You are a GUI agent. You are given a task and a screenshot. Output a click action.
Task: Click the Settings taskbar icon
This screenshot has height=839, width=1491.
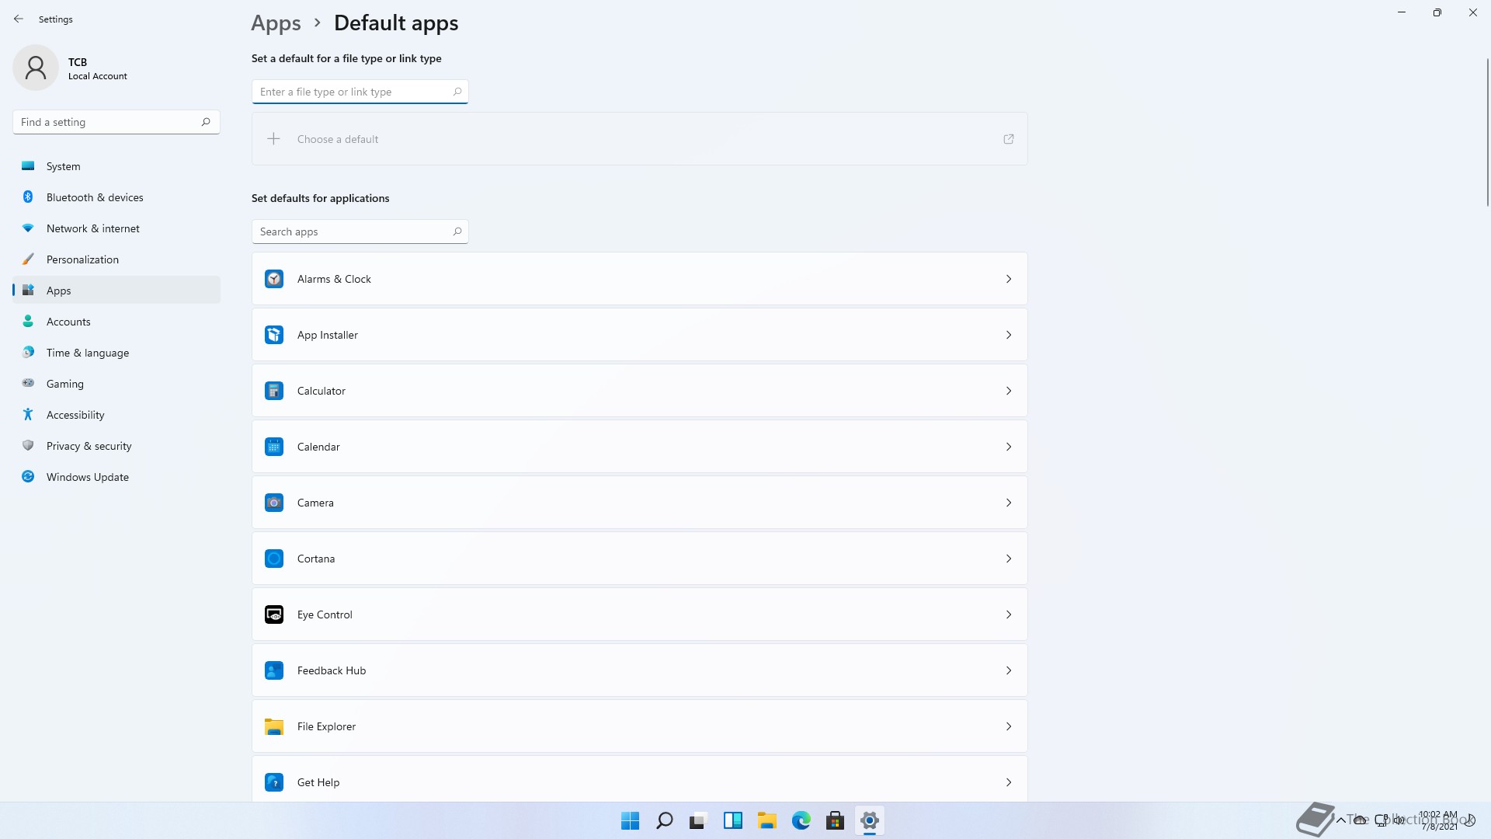[869, 820]
